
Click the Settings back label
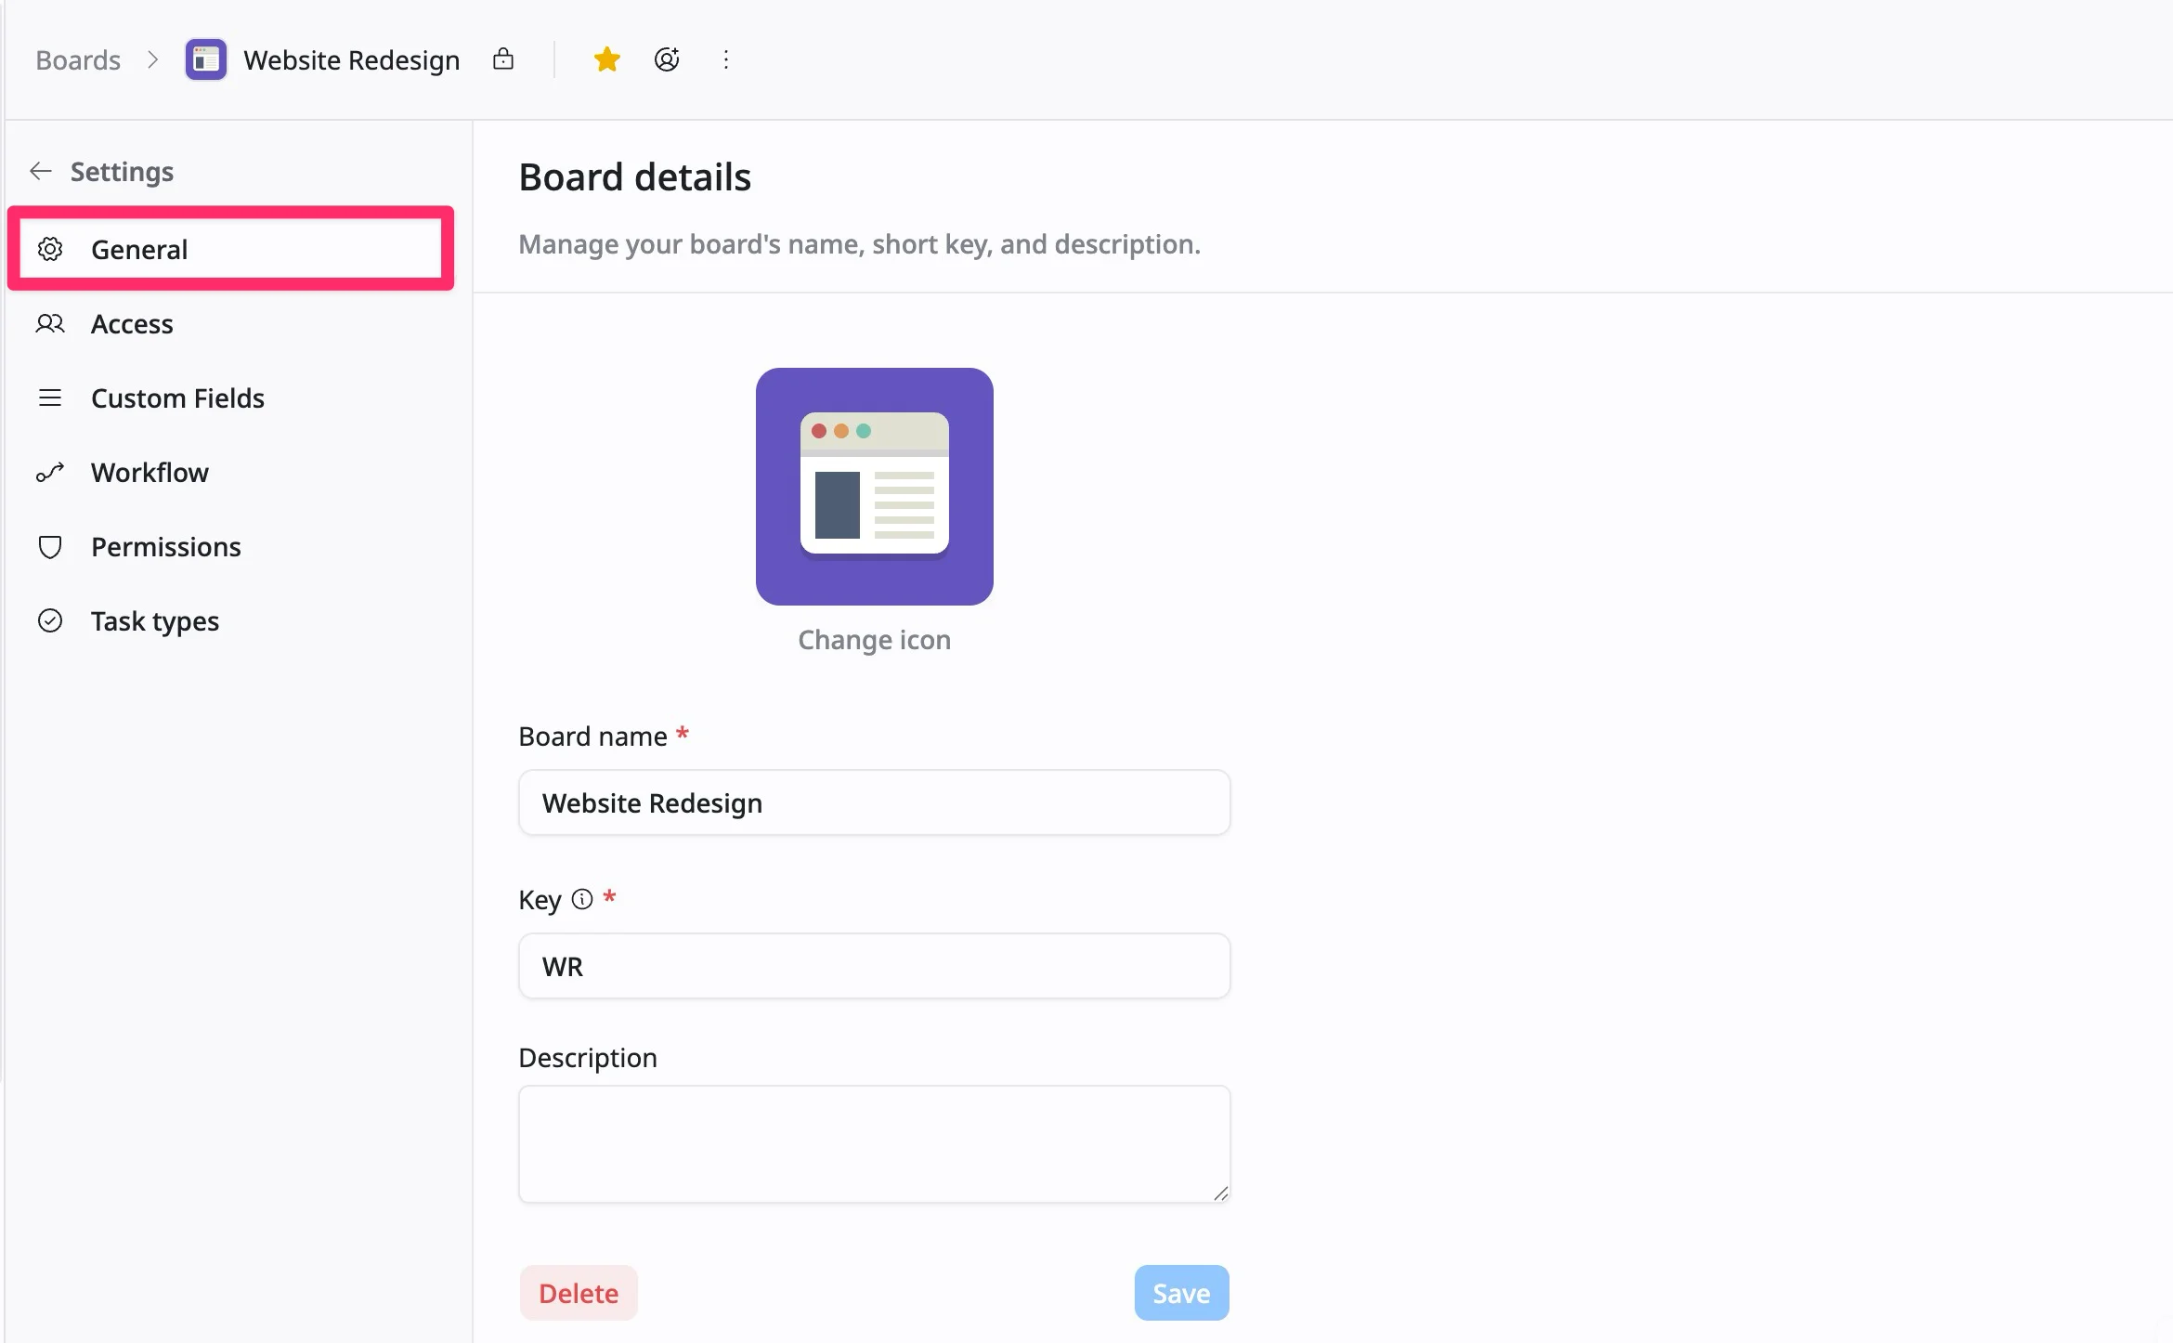click(x=123, y=172)
